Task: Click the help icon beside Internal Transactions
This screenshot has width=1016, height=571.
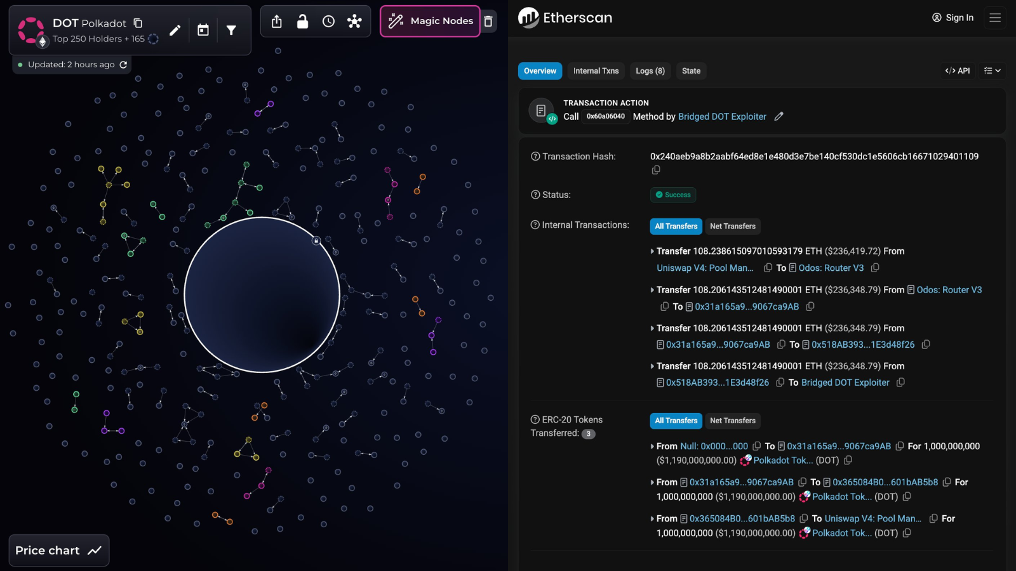Action: point(535,225)
